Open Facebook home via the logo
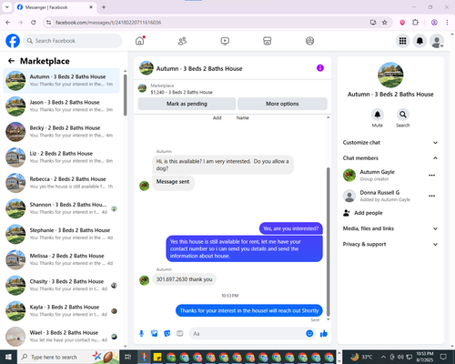 13,41
